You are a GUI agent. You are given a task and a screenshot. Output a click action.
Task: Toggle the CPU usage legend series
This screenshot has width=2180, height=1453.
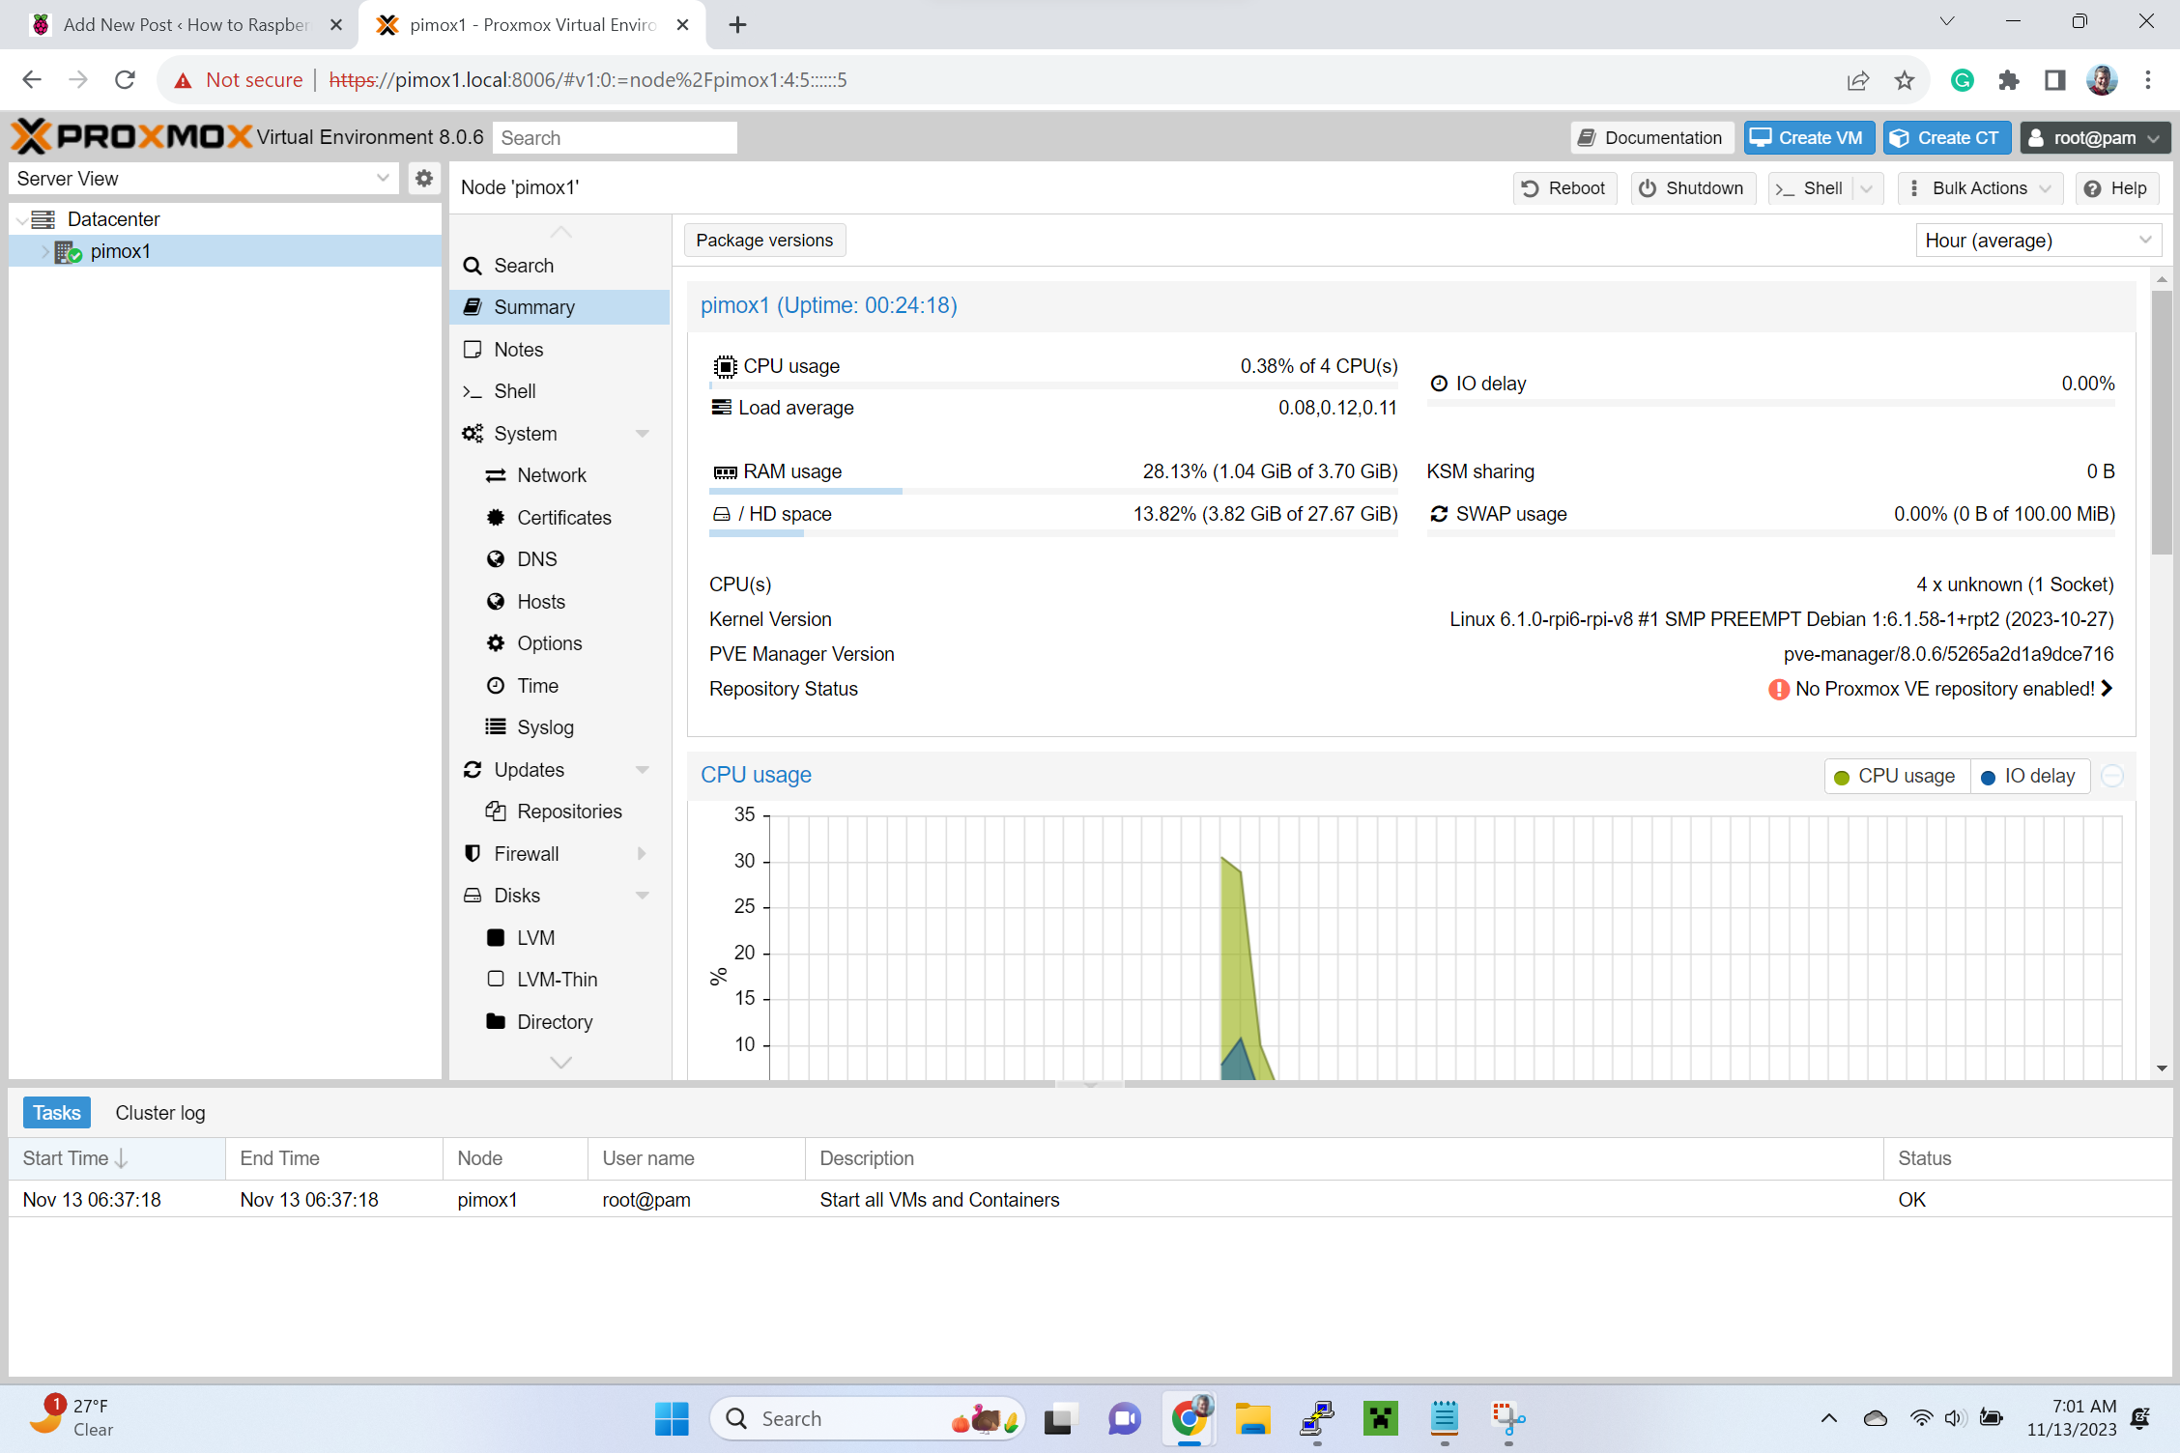coord(1896,777)
